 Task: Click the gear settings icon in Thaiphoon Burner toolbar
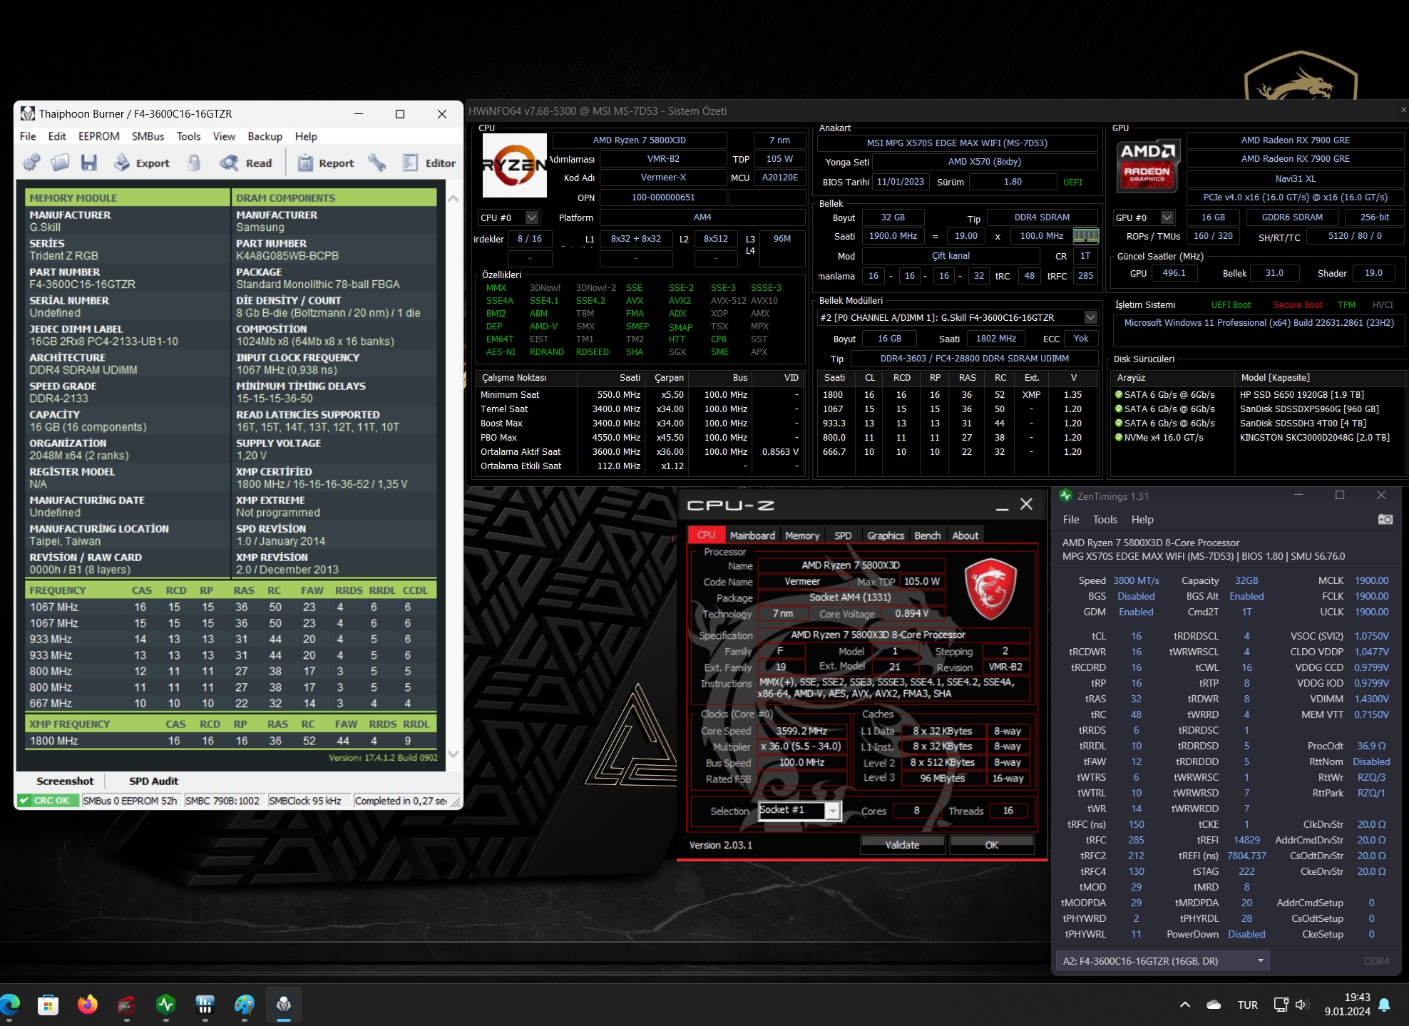click(x=31, y=163)
